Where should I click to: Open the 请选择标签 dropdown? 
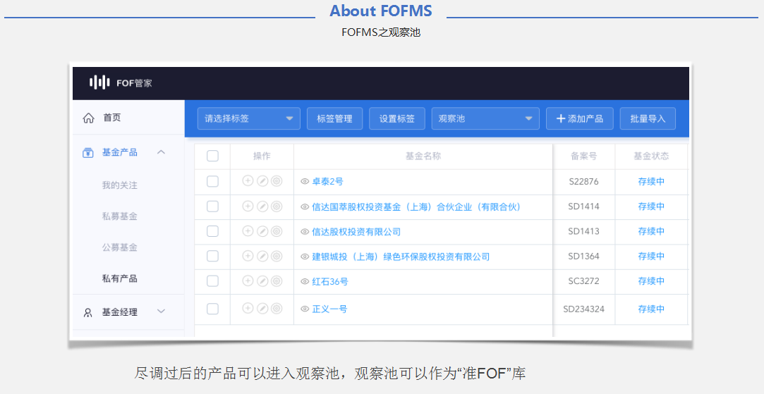[x=248, y=118]
